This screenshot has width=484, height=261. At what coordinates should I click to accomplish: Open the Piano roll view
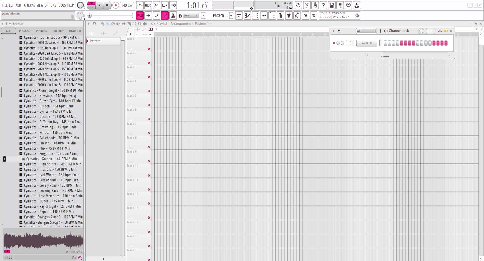click(247, 16)
